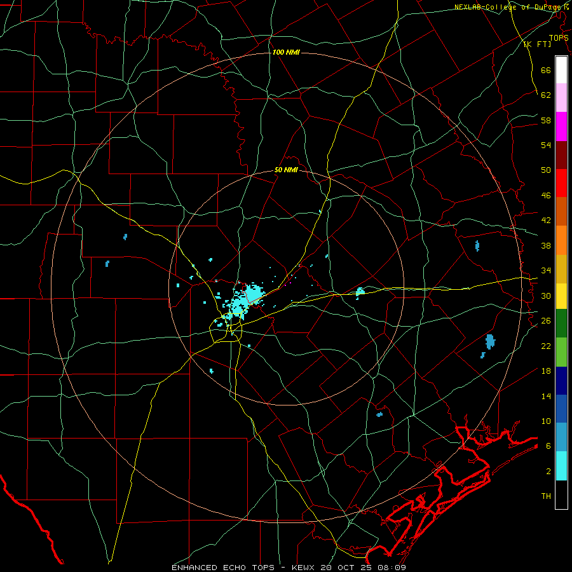
Task: Click the legend value '38'
Action: pyautogui.click(x=546, y=245)
